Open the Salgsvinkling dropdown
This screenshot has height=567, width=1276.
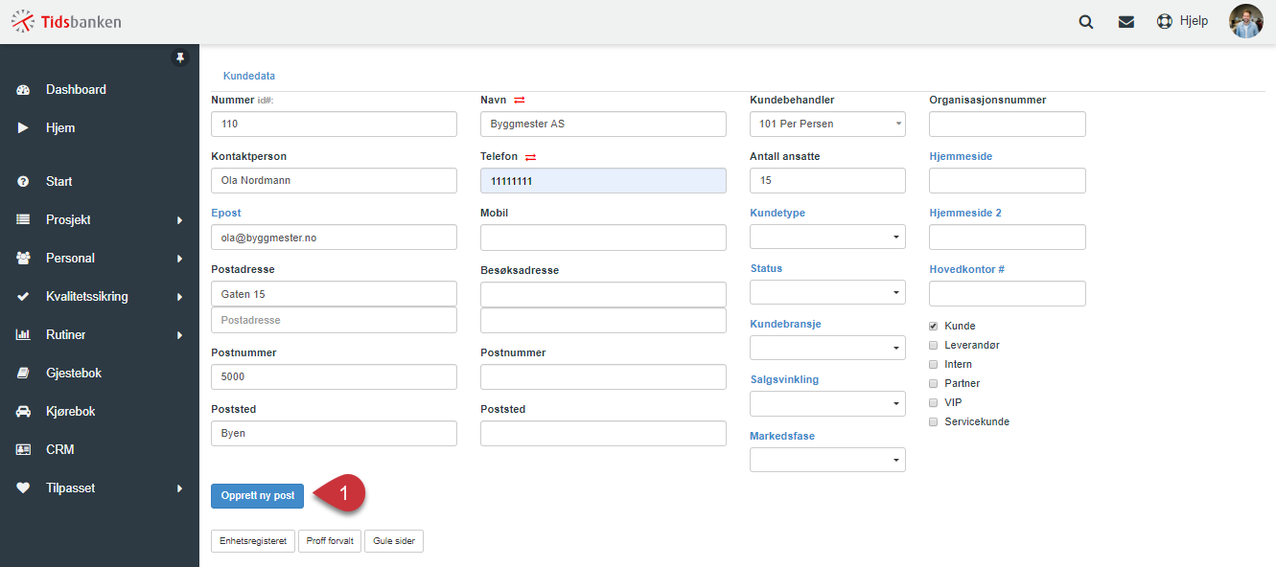click(827, 404)
